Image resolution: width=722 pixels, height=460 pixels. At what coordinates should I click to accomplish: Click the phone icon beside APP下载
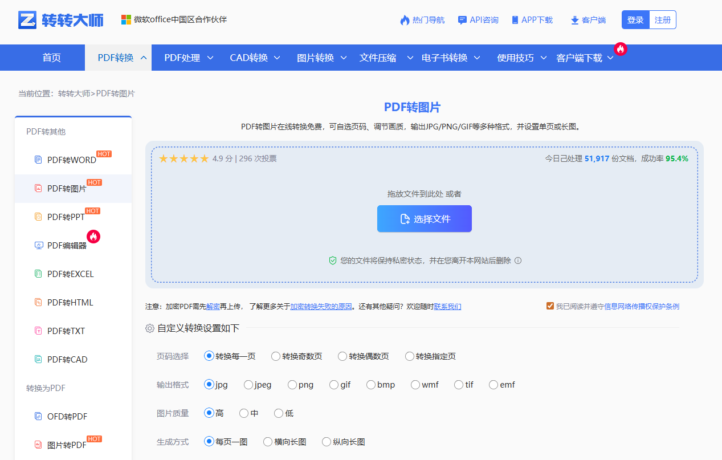pos(515,20)
